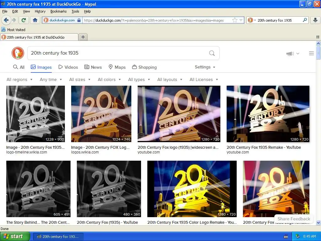Go to the home page icon
The height and width of the screenshot is (241, 321).
click(x=35, y=20)
